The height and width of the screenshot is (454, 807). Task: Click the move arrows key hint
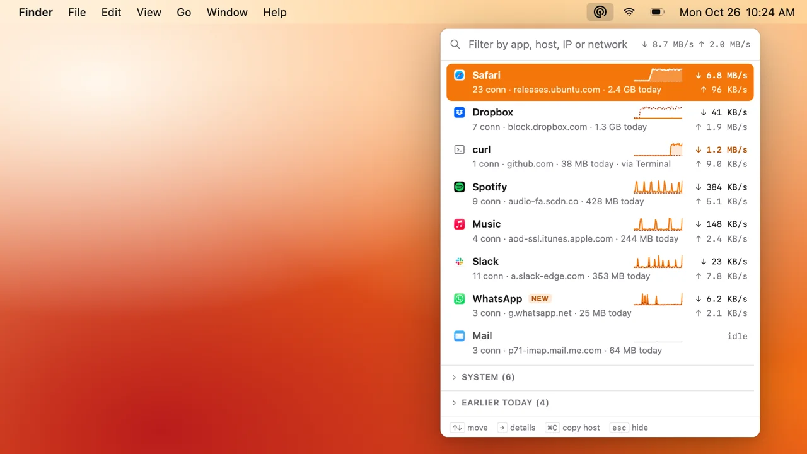pos(469,428)
